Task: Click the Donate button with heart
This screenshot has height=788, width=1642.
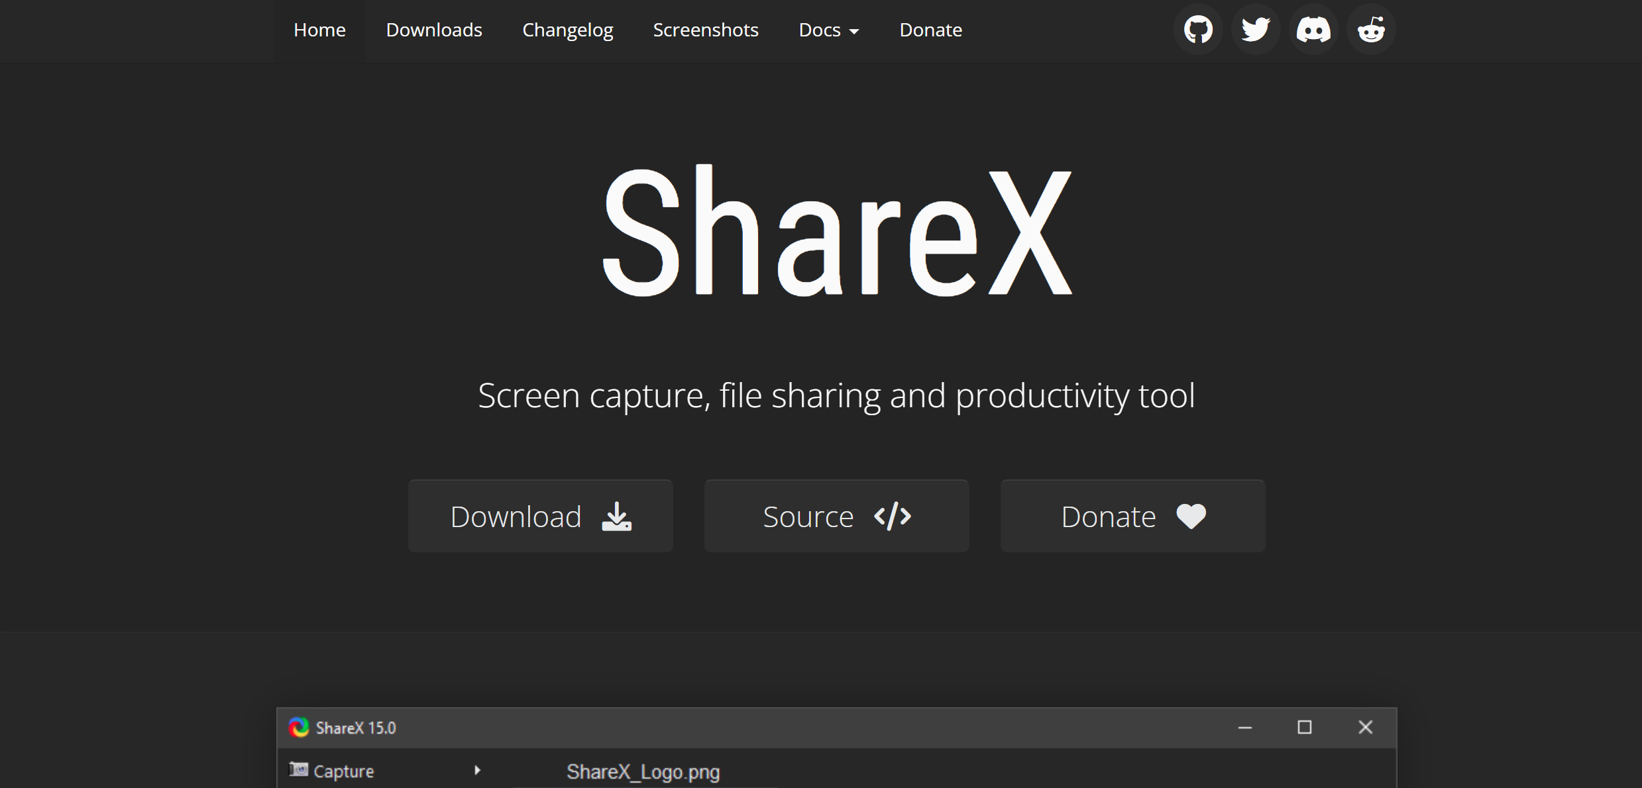Action: point(1133,516)
